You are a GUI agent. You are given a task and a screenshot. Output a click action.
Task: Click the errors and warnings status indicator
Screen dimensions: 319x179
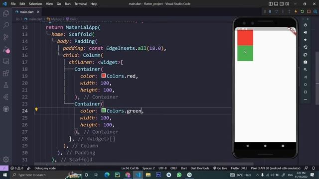pos(17,168)
